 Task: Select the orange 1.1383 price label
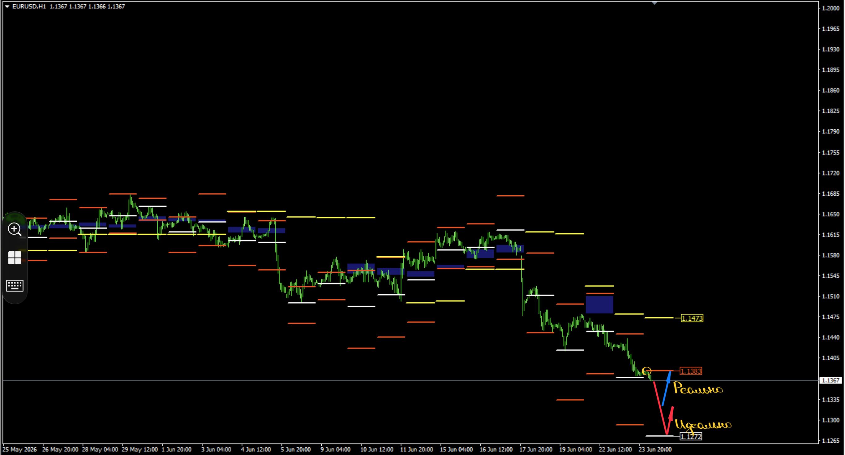[691, 371]
